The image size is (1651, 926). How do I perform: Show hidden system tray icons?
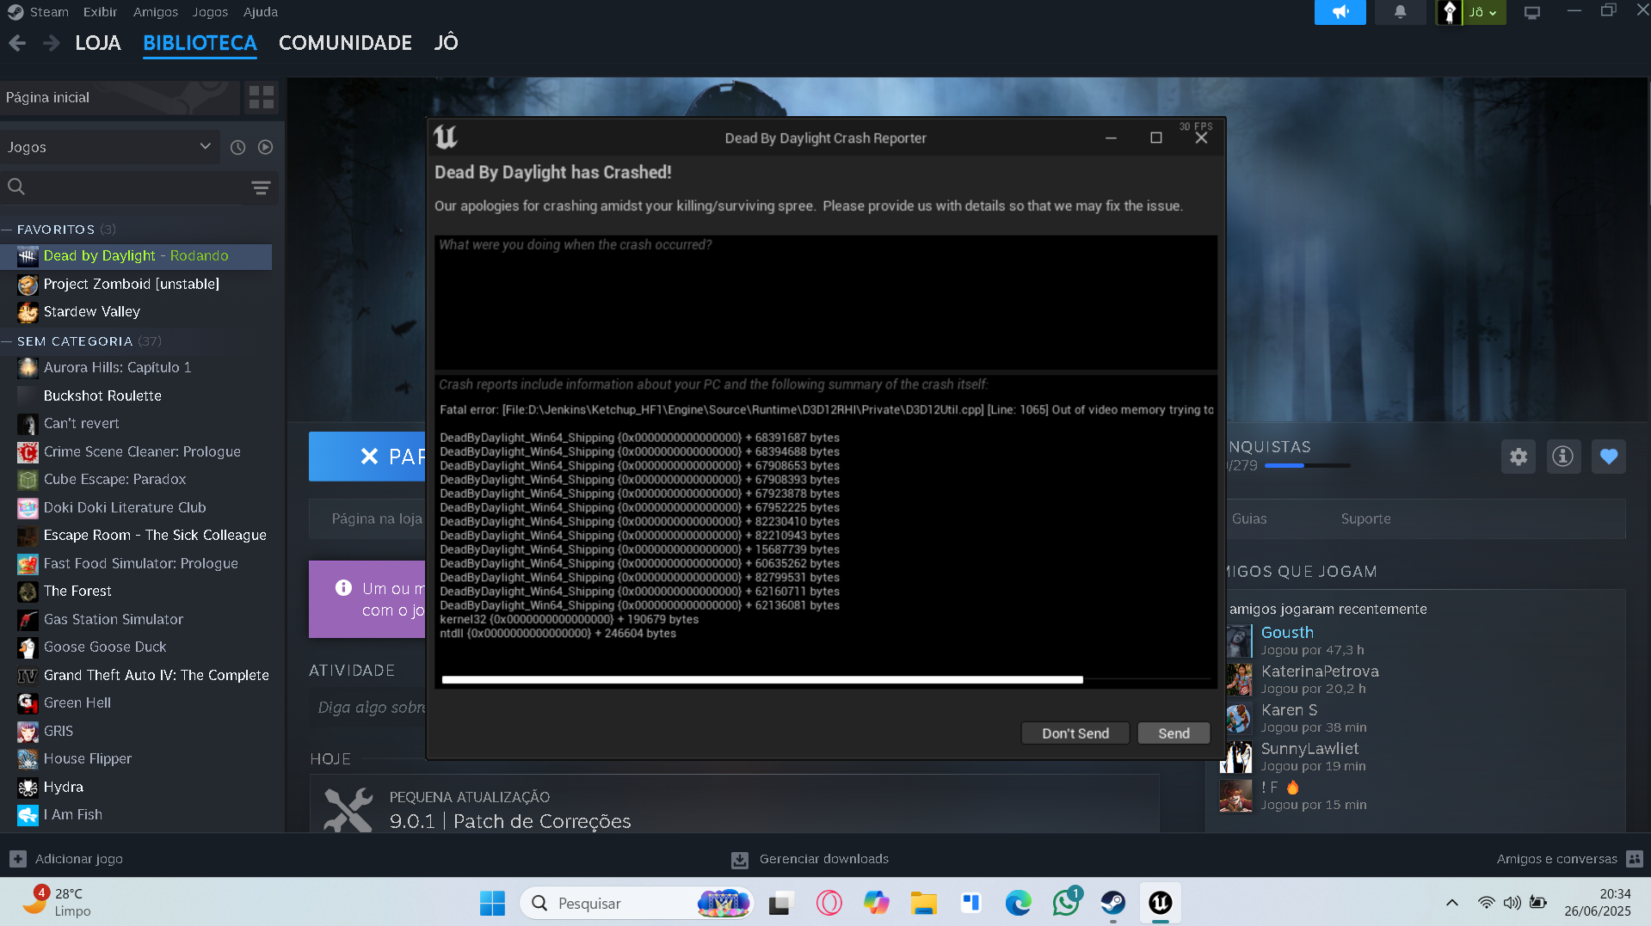click(x=1452, y=903)
